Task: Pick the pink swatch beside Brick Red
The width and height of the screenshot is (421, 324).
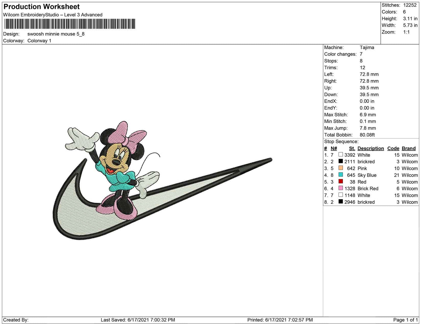Action: pos(341,188)
